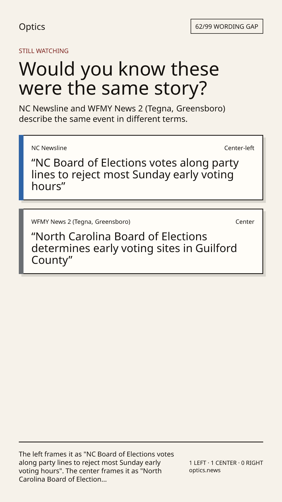Click the gray bias stripe on second card
Viewport: 282px width, 502px height.
21,241
